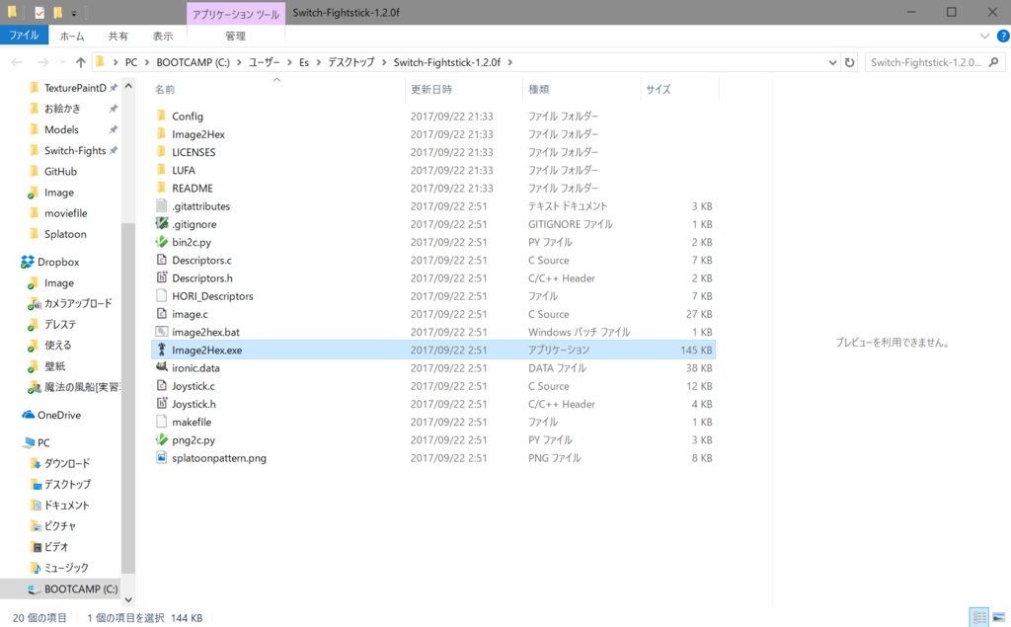Expand chevron after ユーザー in address path
This screenshot has width=1011, height=627.
point(289,62)
